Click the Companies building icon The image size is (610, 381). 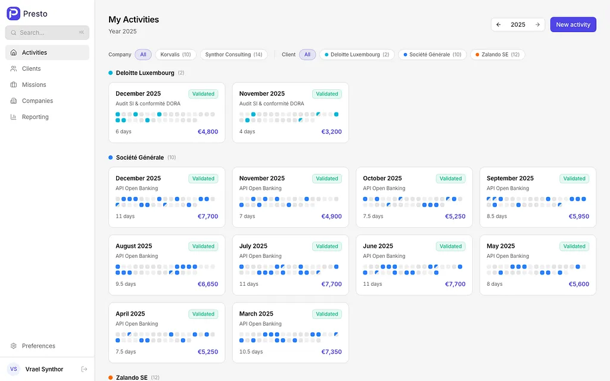point(14,101)
